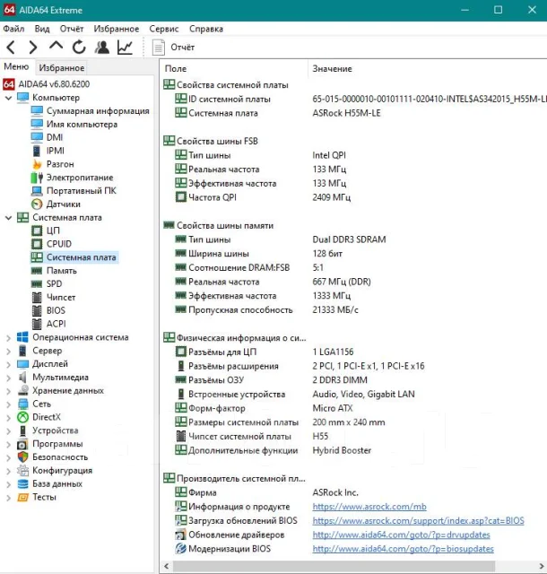This screenshot has height=574, width=547.
Task: Select Тесты tree node
Action: point(44,497)
